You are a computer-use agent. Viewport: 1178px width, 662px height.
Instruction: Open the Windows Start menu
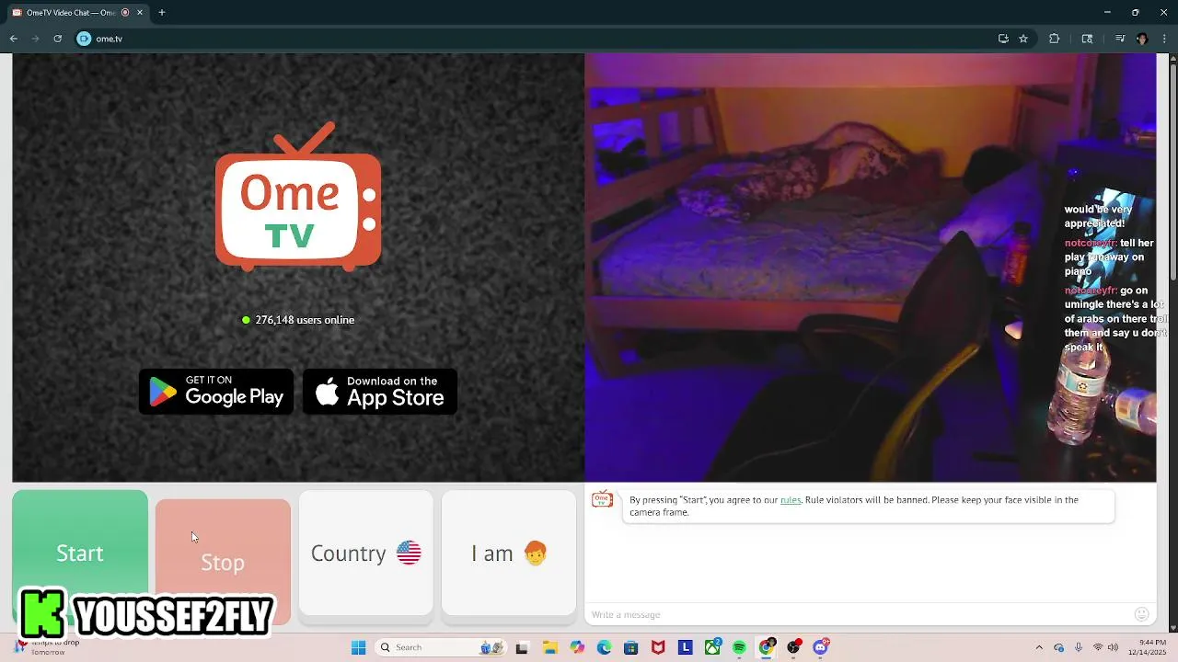pos(359,647)
